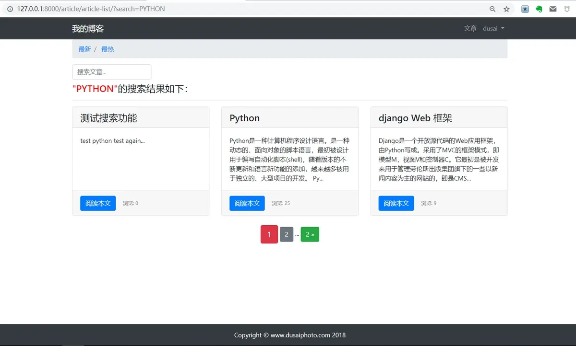Read the Python article via 阅读本文

click(x=247, y=203)
